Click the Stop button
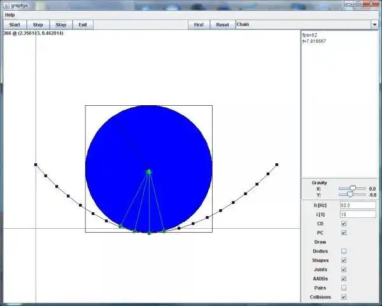Screen dimensions: 382x306 [61, 25]
